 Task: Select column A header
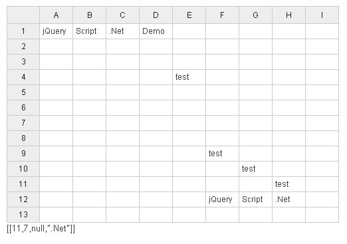pyautogui.click(x=57, y=15)
